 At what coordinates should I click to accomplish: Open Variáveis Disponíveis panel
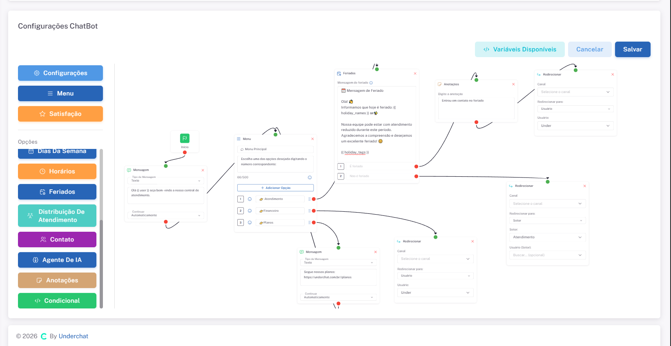[520, 49]
